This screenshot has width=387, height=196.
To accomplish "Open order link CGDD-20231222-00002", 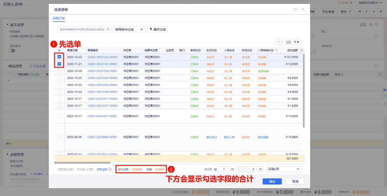I will pos(103,57).
